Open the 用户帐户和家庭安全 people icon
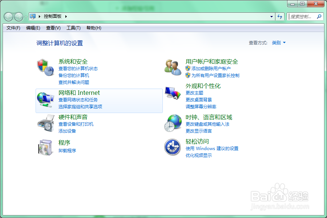Image resolution: width=327 pixels, height=218 pixels. click(173, 67)
